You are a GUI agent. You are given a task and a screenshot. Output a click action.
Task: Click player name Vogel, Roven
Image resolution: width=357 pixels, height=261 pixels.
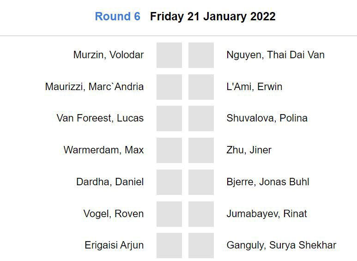114,214
